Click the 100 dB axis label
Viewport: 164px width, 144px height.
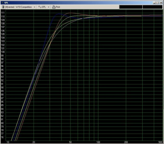[x=3, y=52]
